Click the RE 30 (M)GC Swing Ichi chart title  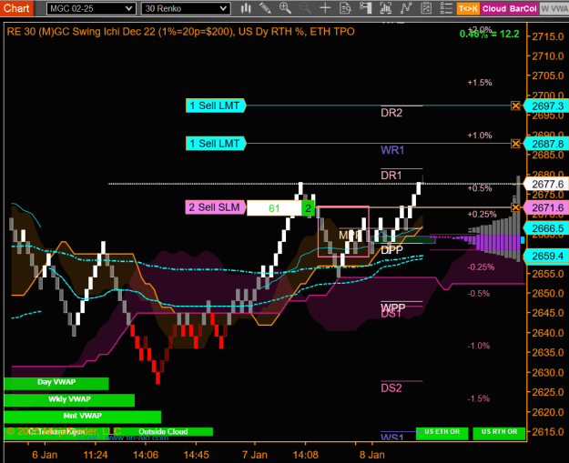[181, 32]
